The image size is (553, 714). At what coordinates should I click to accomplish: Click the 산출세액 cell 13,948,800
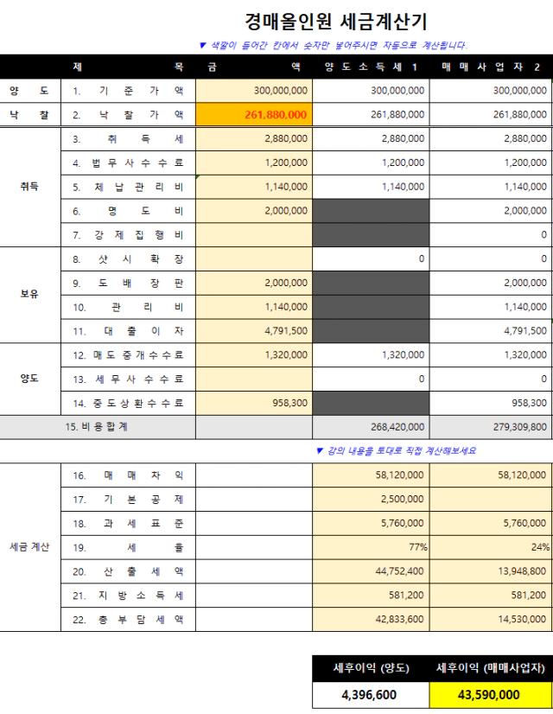[491, 571]
